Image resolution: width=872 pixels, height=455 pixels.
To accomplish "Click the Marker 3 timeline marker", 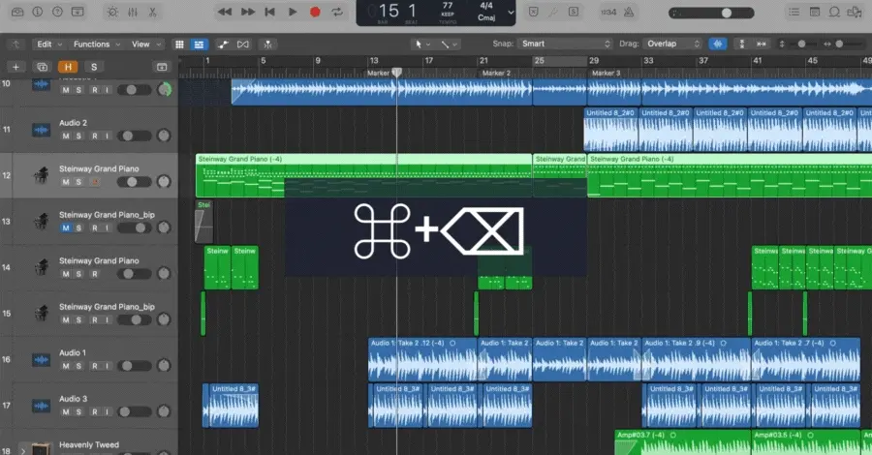I will click(606, 73).
